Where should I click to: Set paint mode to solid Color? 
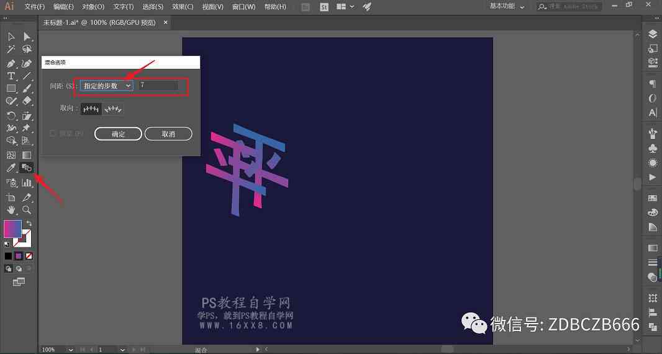(8, 256)
